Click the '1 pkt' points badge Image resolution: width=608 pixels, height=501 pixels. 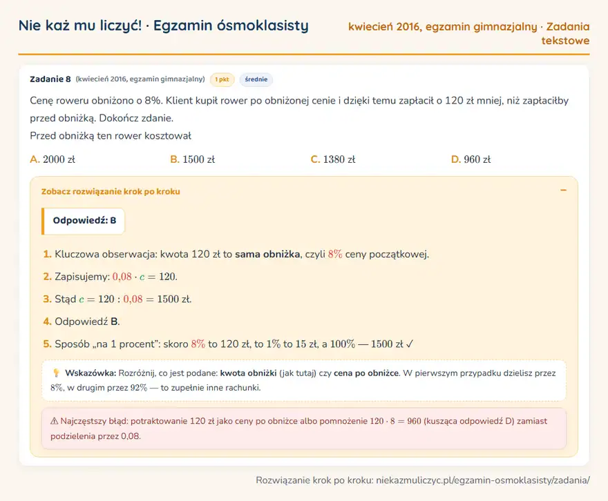(222, 79)
